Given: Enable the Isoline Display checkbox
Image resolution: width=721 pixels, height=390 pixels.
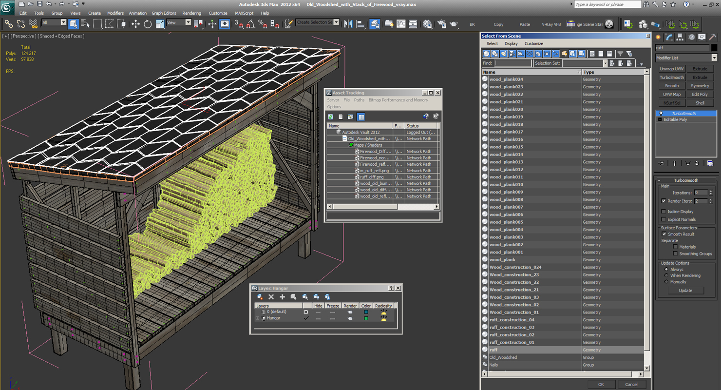Looking at the screenshot, I should tap(664, 212).
